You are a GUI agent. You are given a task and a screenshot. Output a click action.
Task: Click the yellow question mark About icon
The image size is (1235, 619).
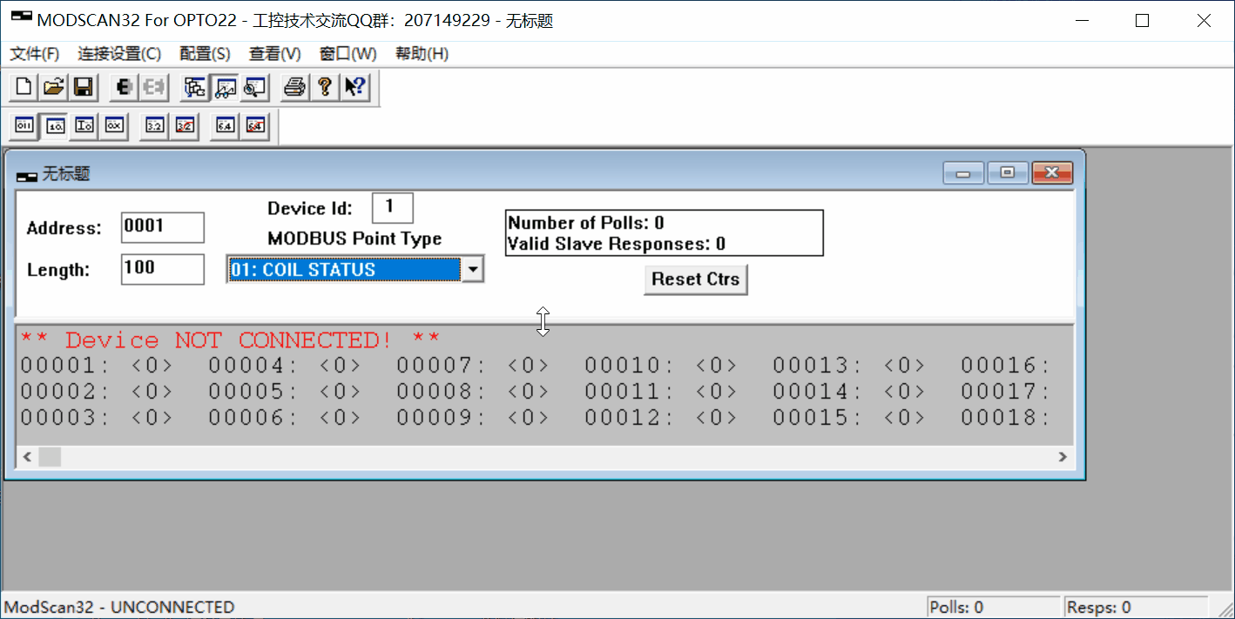click(x=324, y=87)
